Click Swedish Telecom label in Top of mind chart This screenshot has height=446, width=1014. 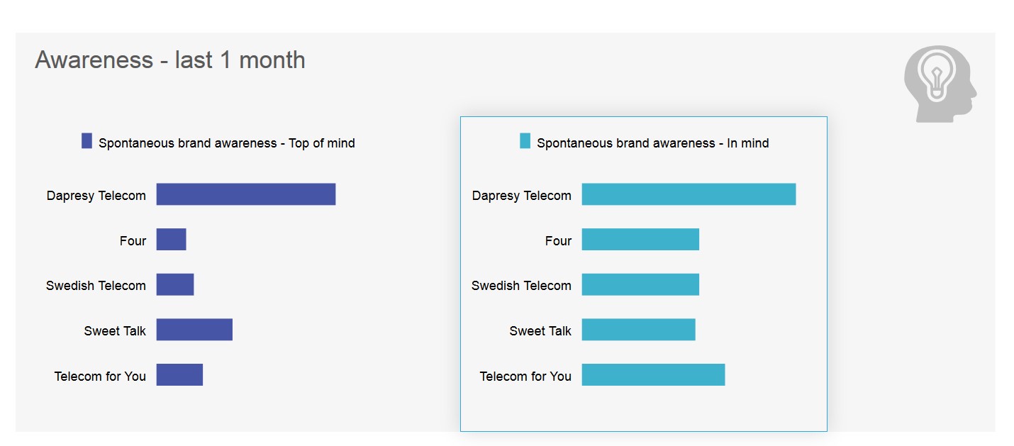(96, 286)
